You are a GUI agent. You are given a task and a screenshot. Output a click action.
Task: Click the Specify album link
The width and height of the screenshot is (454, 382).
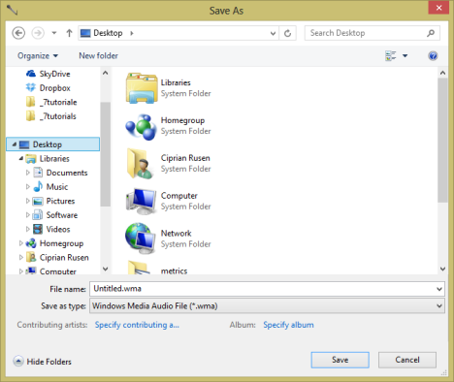point(288,325)
